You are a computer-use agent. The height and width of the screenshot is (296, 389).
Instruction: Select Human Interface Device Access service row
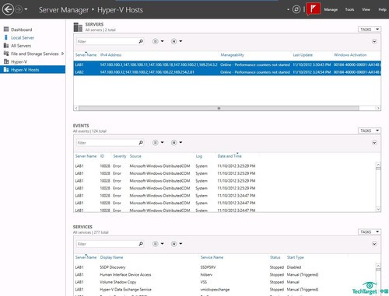pyautogui.click(x=225, y=274)
